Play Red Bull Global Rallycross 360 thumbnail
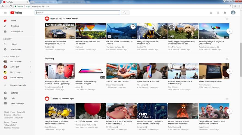Viewport: 242px width, 135px height. [x=60, y=31]
